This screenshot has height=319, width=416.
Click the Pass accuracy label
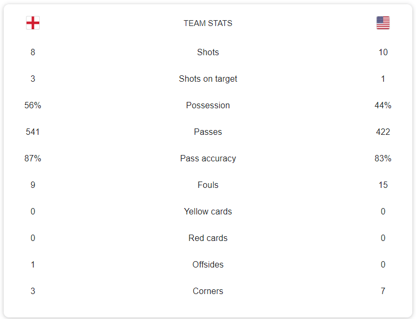[208, 158]
